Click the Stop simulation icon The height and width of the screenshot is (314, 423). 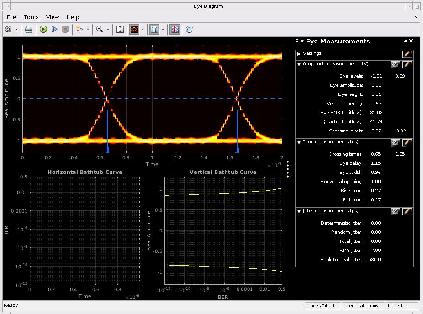click(x=65, y=29)
